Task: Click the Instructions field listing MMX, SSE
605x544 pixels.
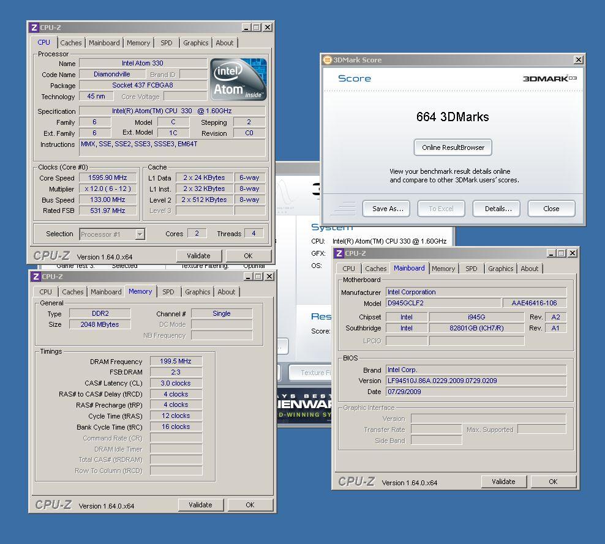Action: pyautogui.click(x=172, y=147)
